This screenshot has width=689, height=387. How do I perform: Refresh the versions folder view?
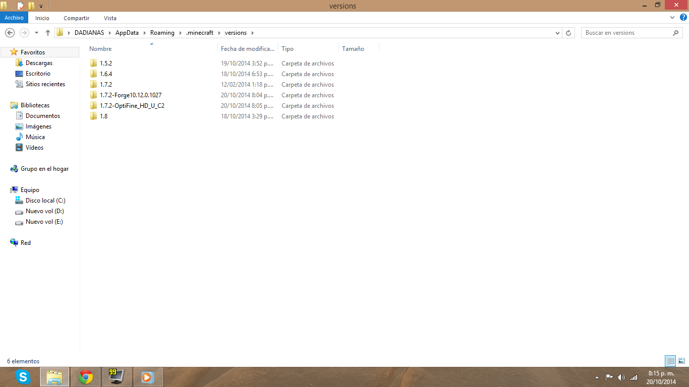coord(568,33)
